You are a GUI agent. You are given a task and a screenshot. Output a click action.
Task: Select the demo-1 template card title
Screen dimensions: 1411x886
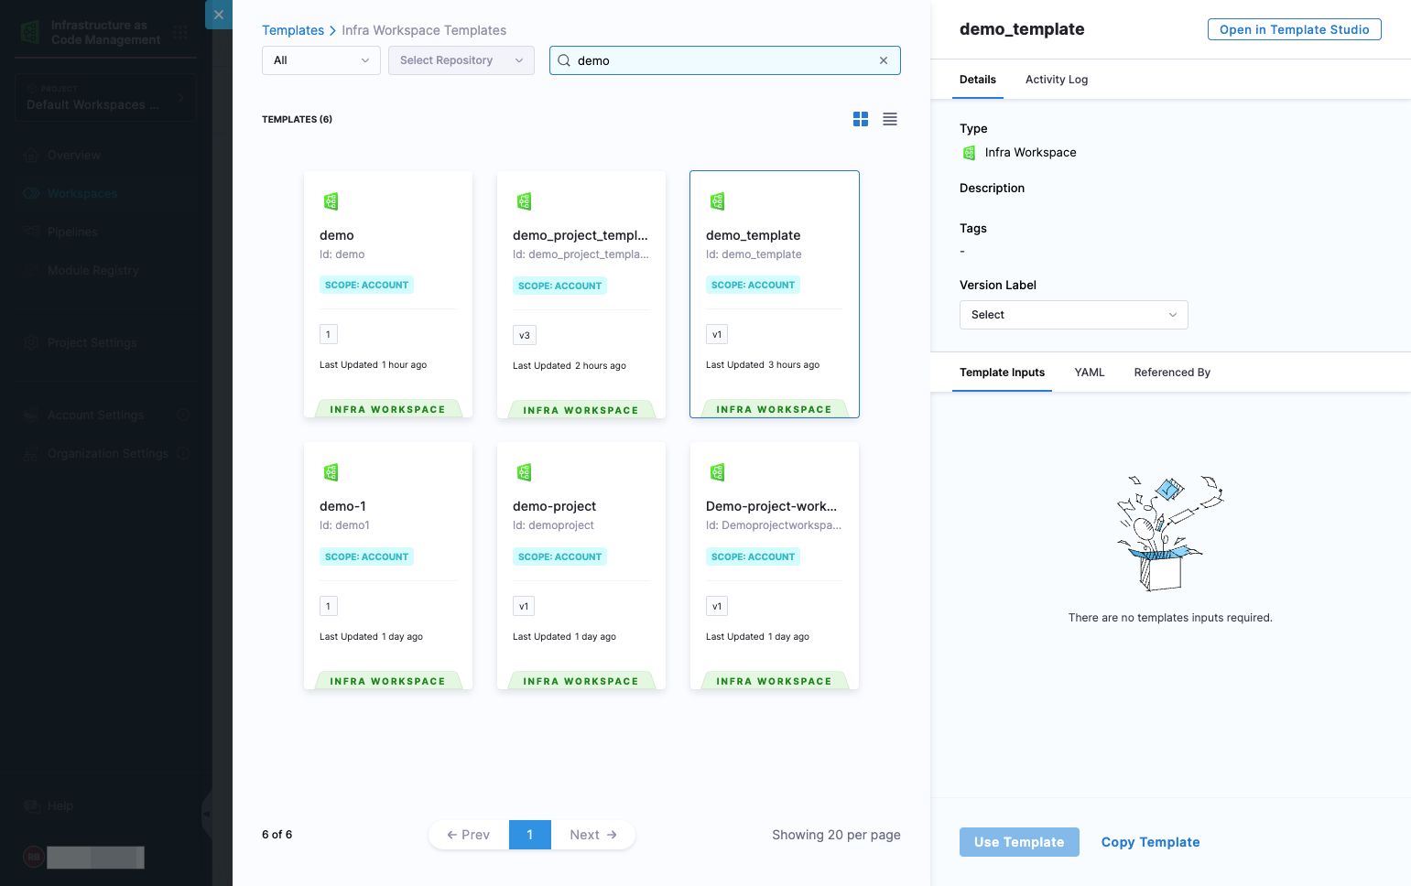click(x=342, y=506)
